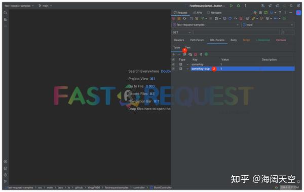Open the help question mark icon
The width and height of the screenshot is (304, 192).
(x=280, y=12)
